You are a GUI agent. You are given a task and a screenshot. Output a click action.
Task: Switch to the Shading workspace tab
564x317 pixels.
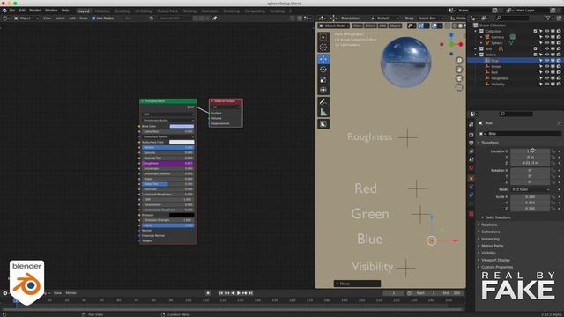189,11
